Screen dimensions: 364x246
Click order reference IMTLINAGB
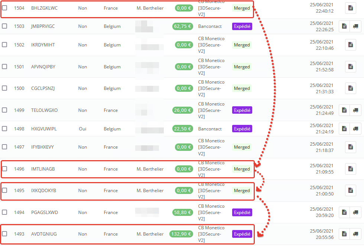click(43, 169)
